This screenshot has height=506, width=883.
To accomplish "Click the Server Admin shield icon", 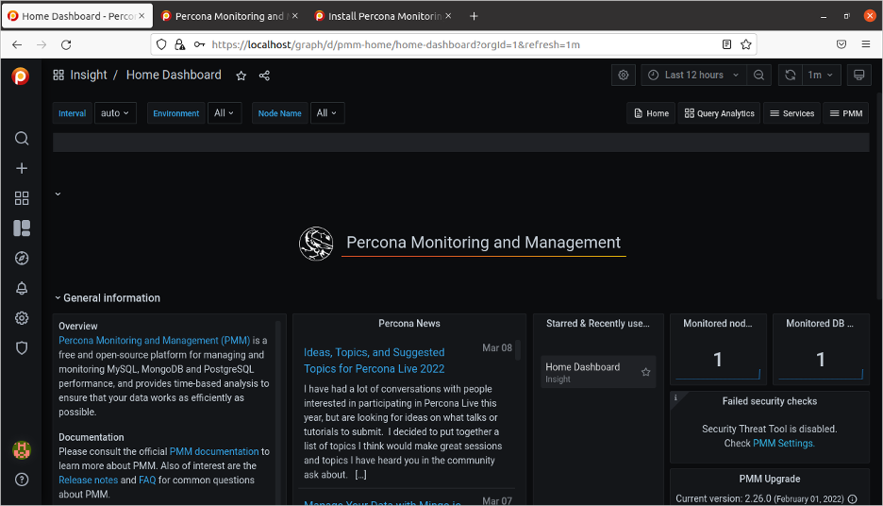I will coord(22,347).
